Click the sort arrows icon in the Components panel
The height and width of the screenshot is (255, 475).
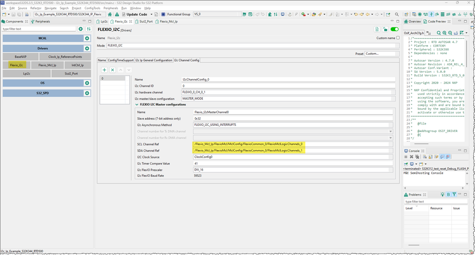(x=89, y=29)
